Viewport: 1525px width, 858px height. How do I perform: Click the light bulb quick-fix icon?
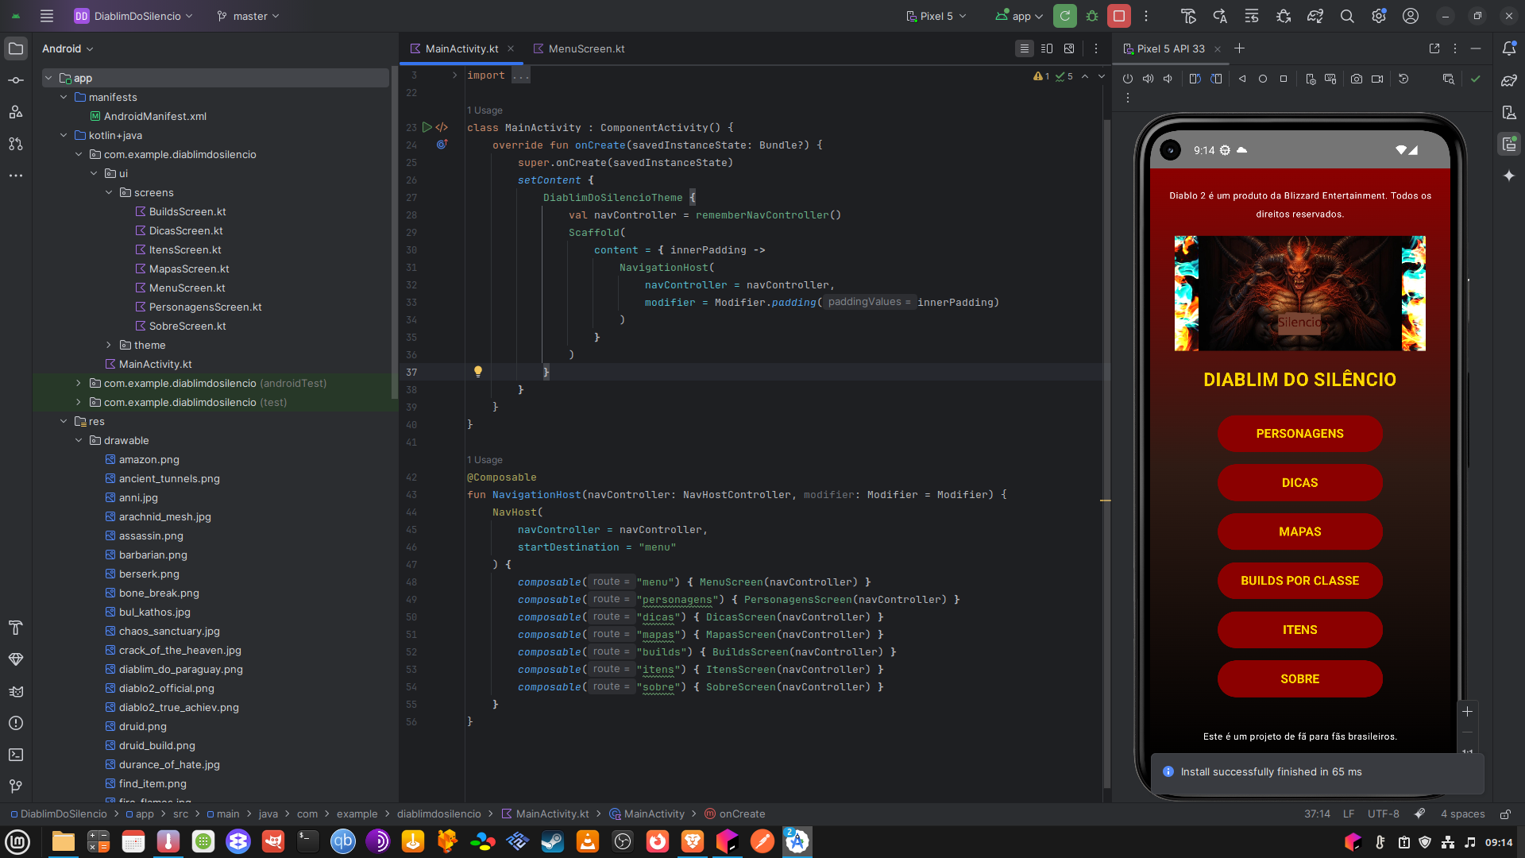[478, 372]
